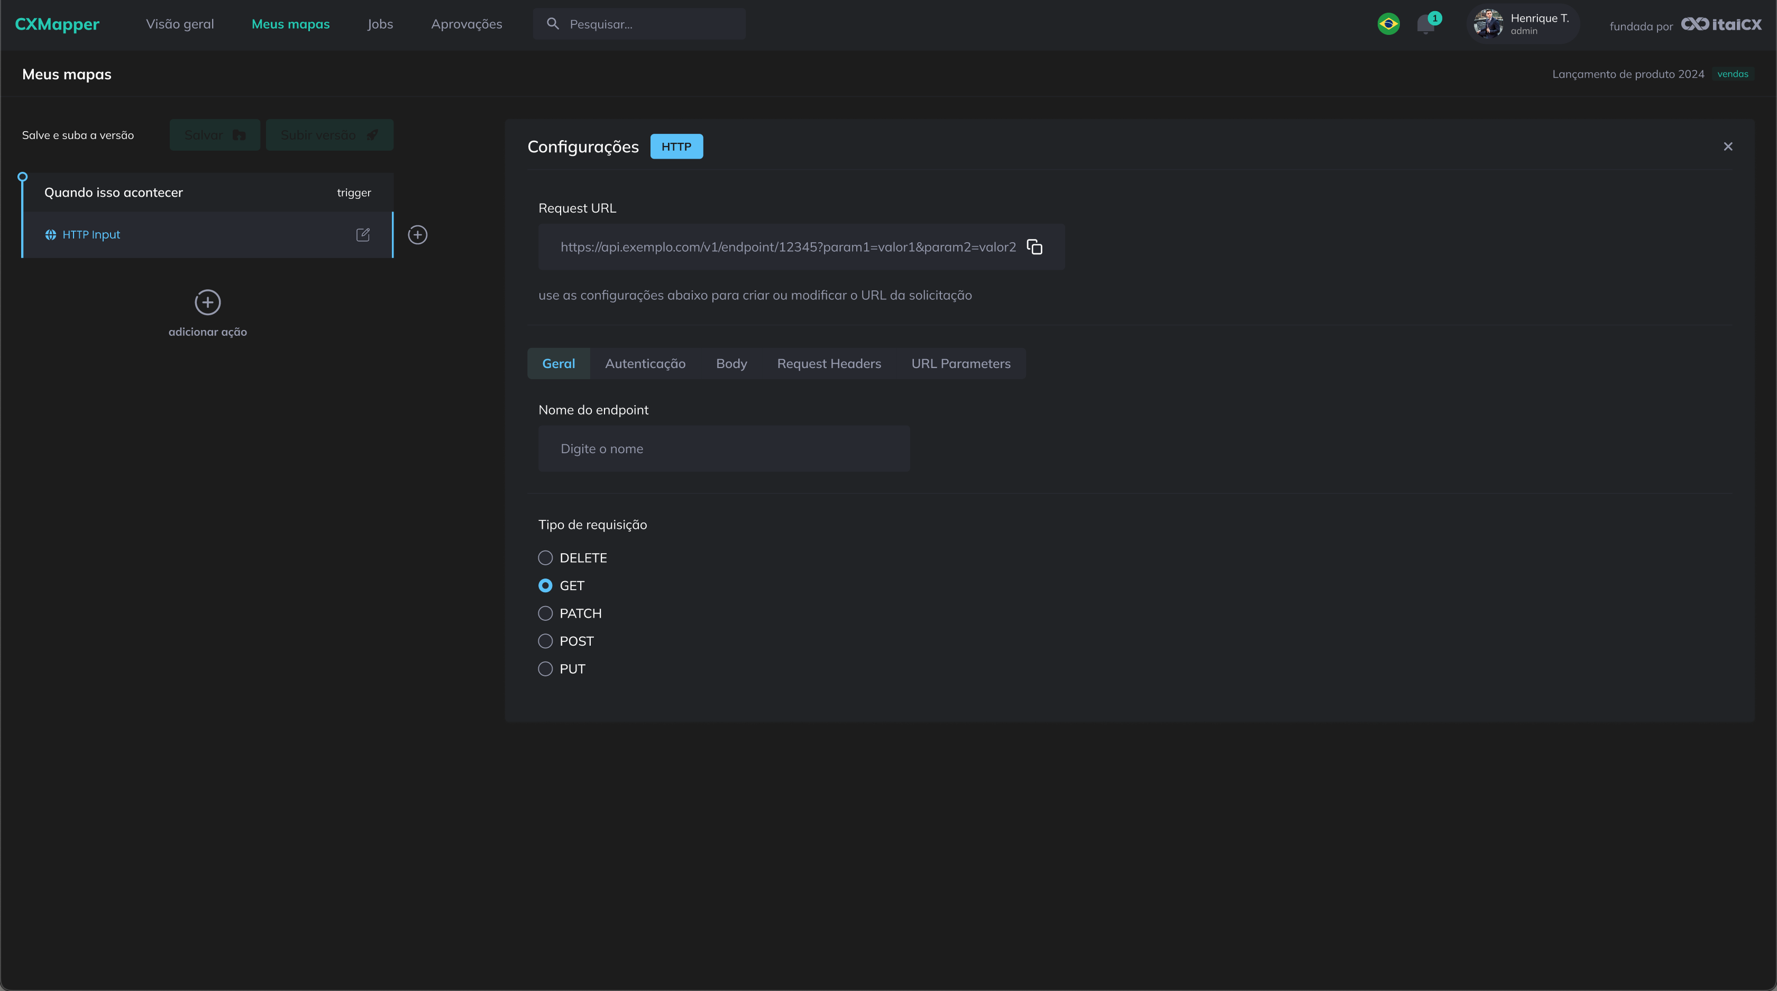1777x991 pixels.
Task: Click the search magnifier icon
Action: pyautogui.click(x=553, y=24)
